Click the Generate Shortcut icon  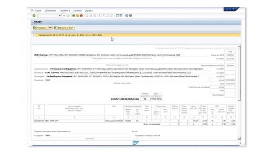point(121,16)
